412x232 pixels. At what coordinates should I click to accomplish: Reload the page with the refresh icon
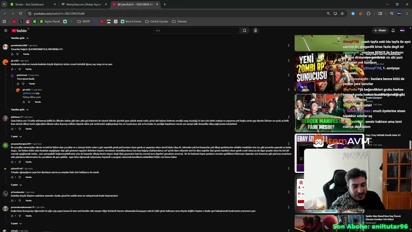(20, 14)
